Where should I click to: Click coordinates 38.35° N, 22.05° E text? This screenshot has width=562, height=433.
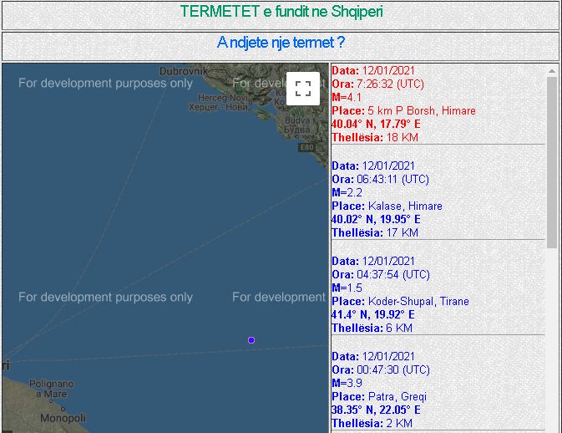click(376, 410)
